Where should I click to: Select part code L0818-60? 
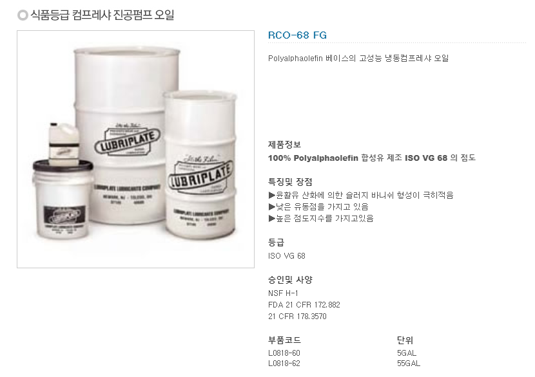coord(284,353)
